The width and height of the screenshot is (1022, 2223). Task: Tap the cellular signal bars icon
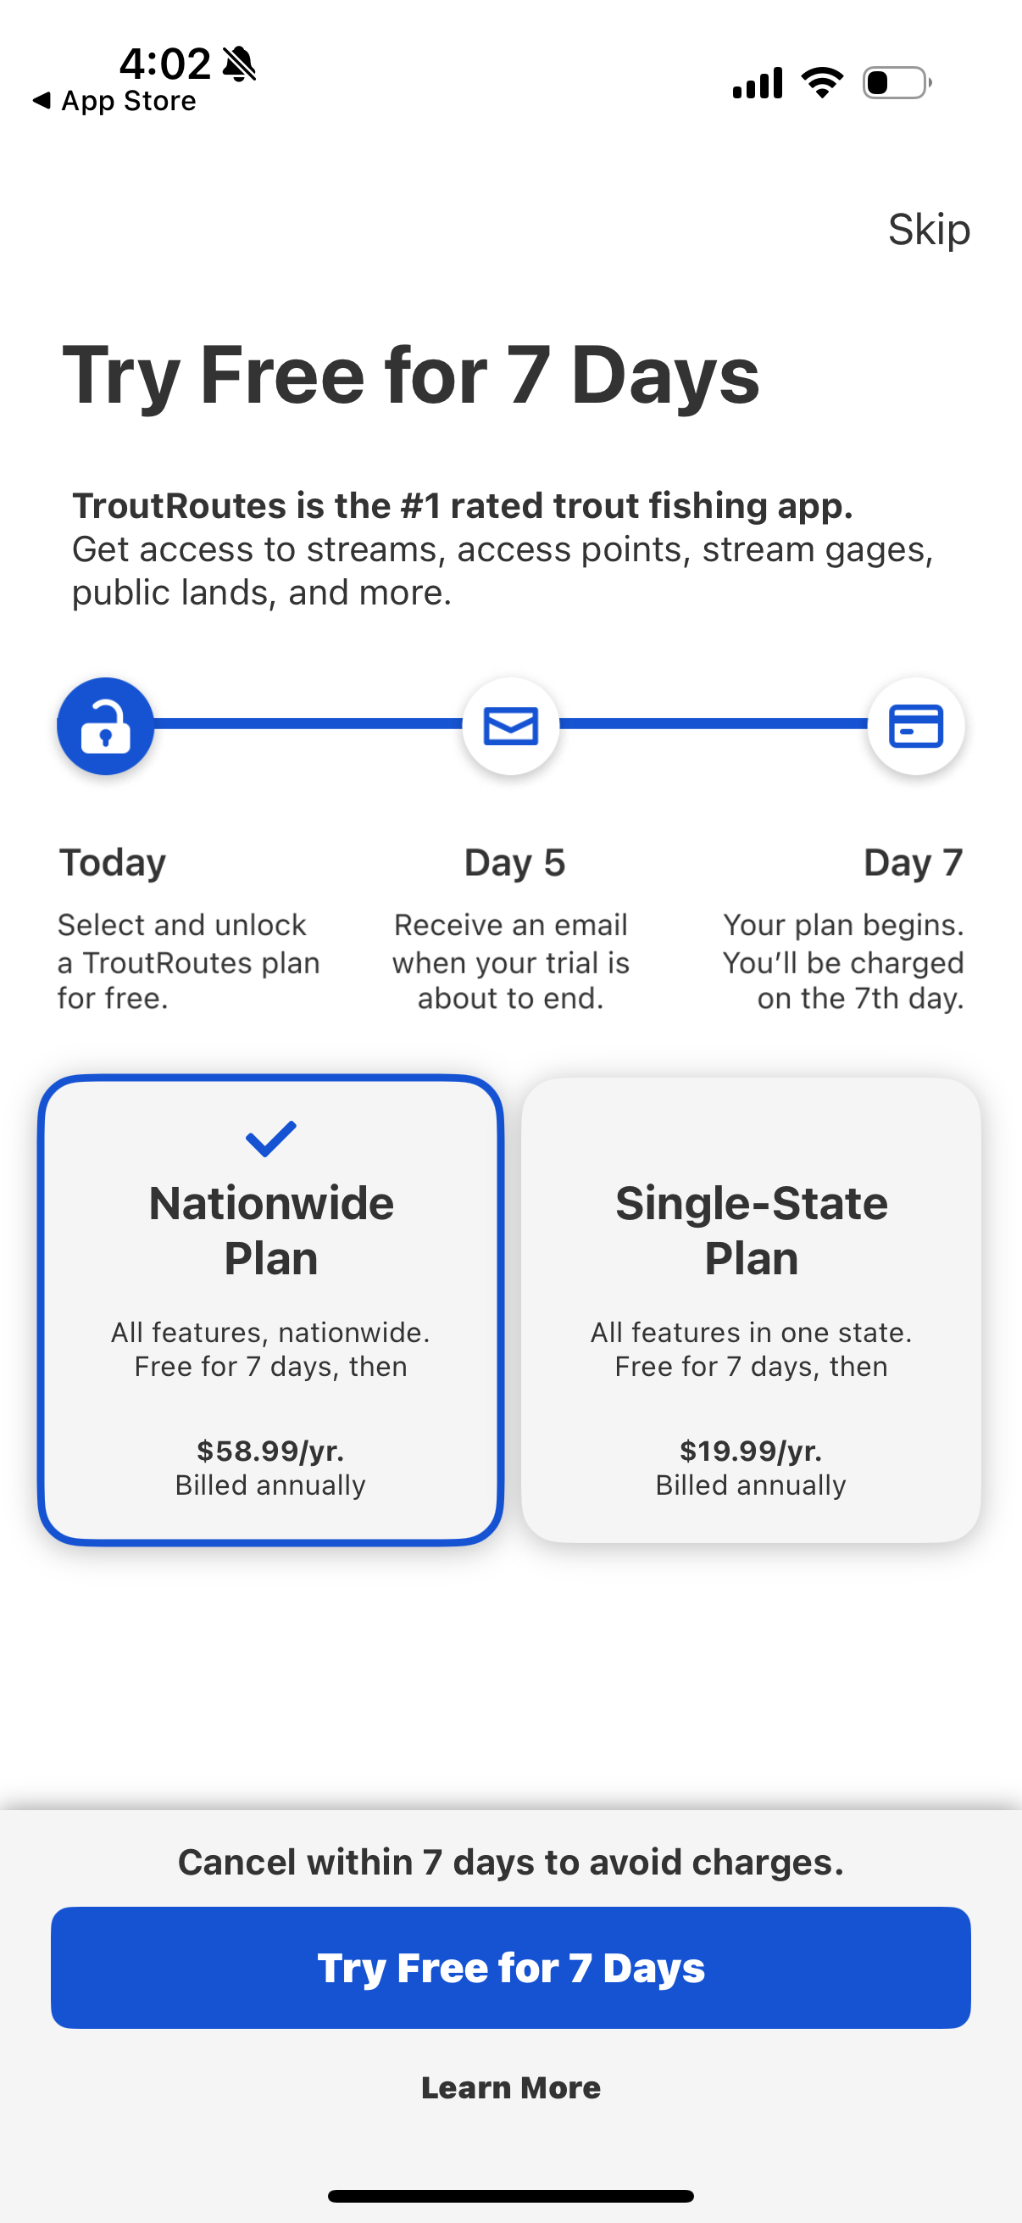[x=758, y=83]
